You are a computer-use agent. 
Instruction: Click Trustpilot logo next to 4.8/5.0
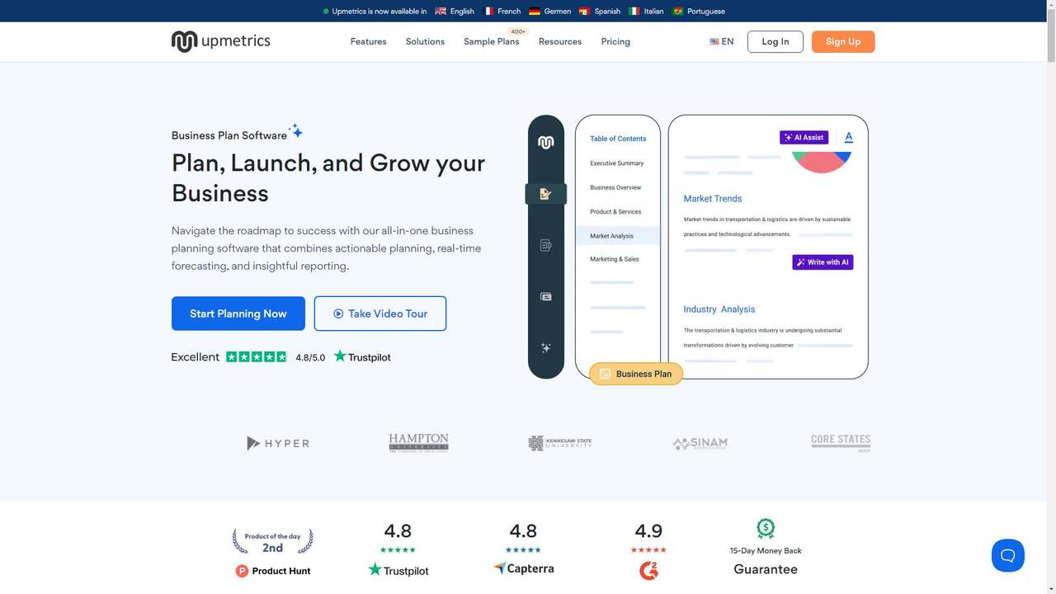(362, 357)
